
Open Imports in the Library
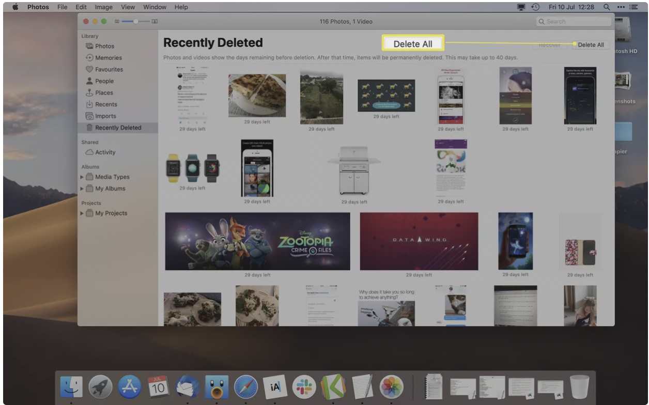(105, 116)
